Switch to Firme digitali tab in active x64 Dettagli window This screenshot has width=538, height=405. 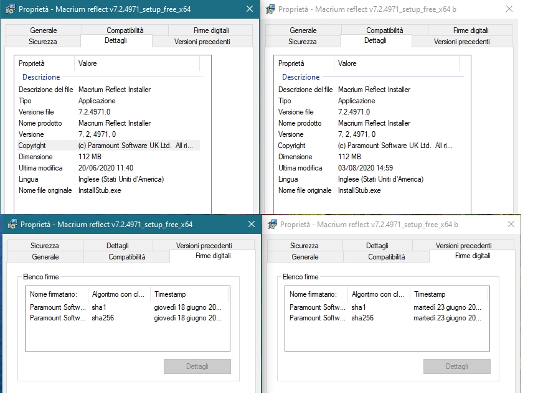[x=211, y=30]
